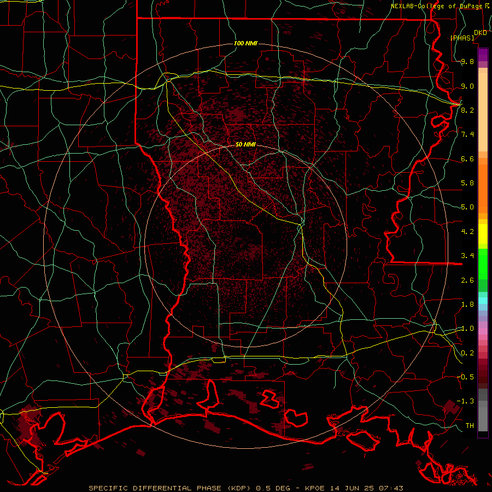492x492 pixels.
Task: Click the 5.0 value on the color scale
Action: pyautogui.click(x=467, y=207)
